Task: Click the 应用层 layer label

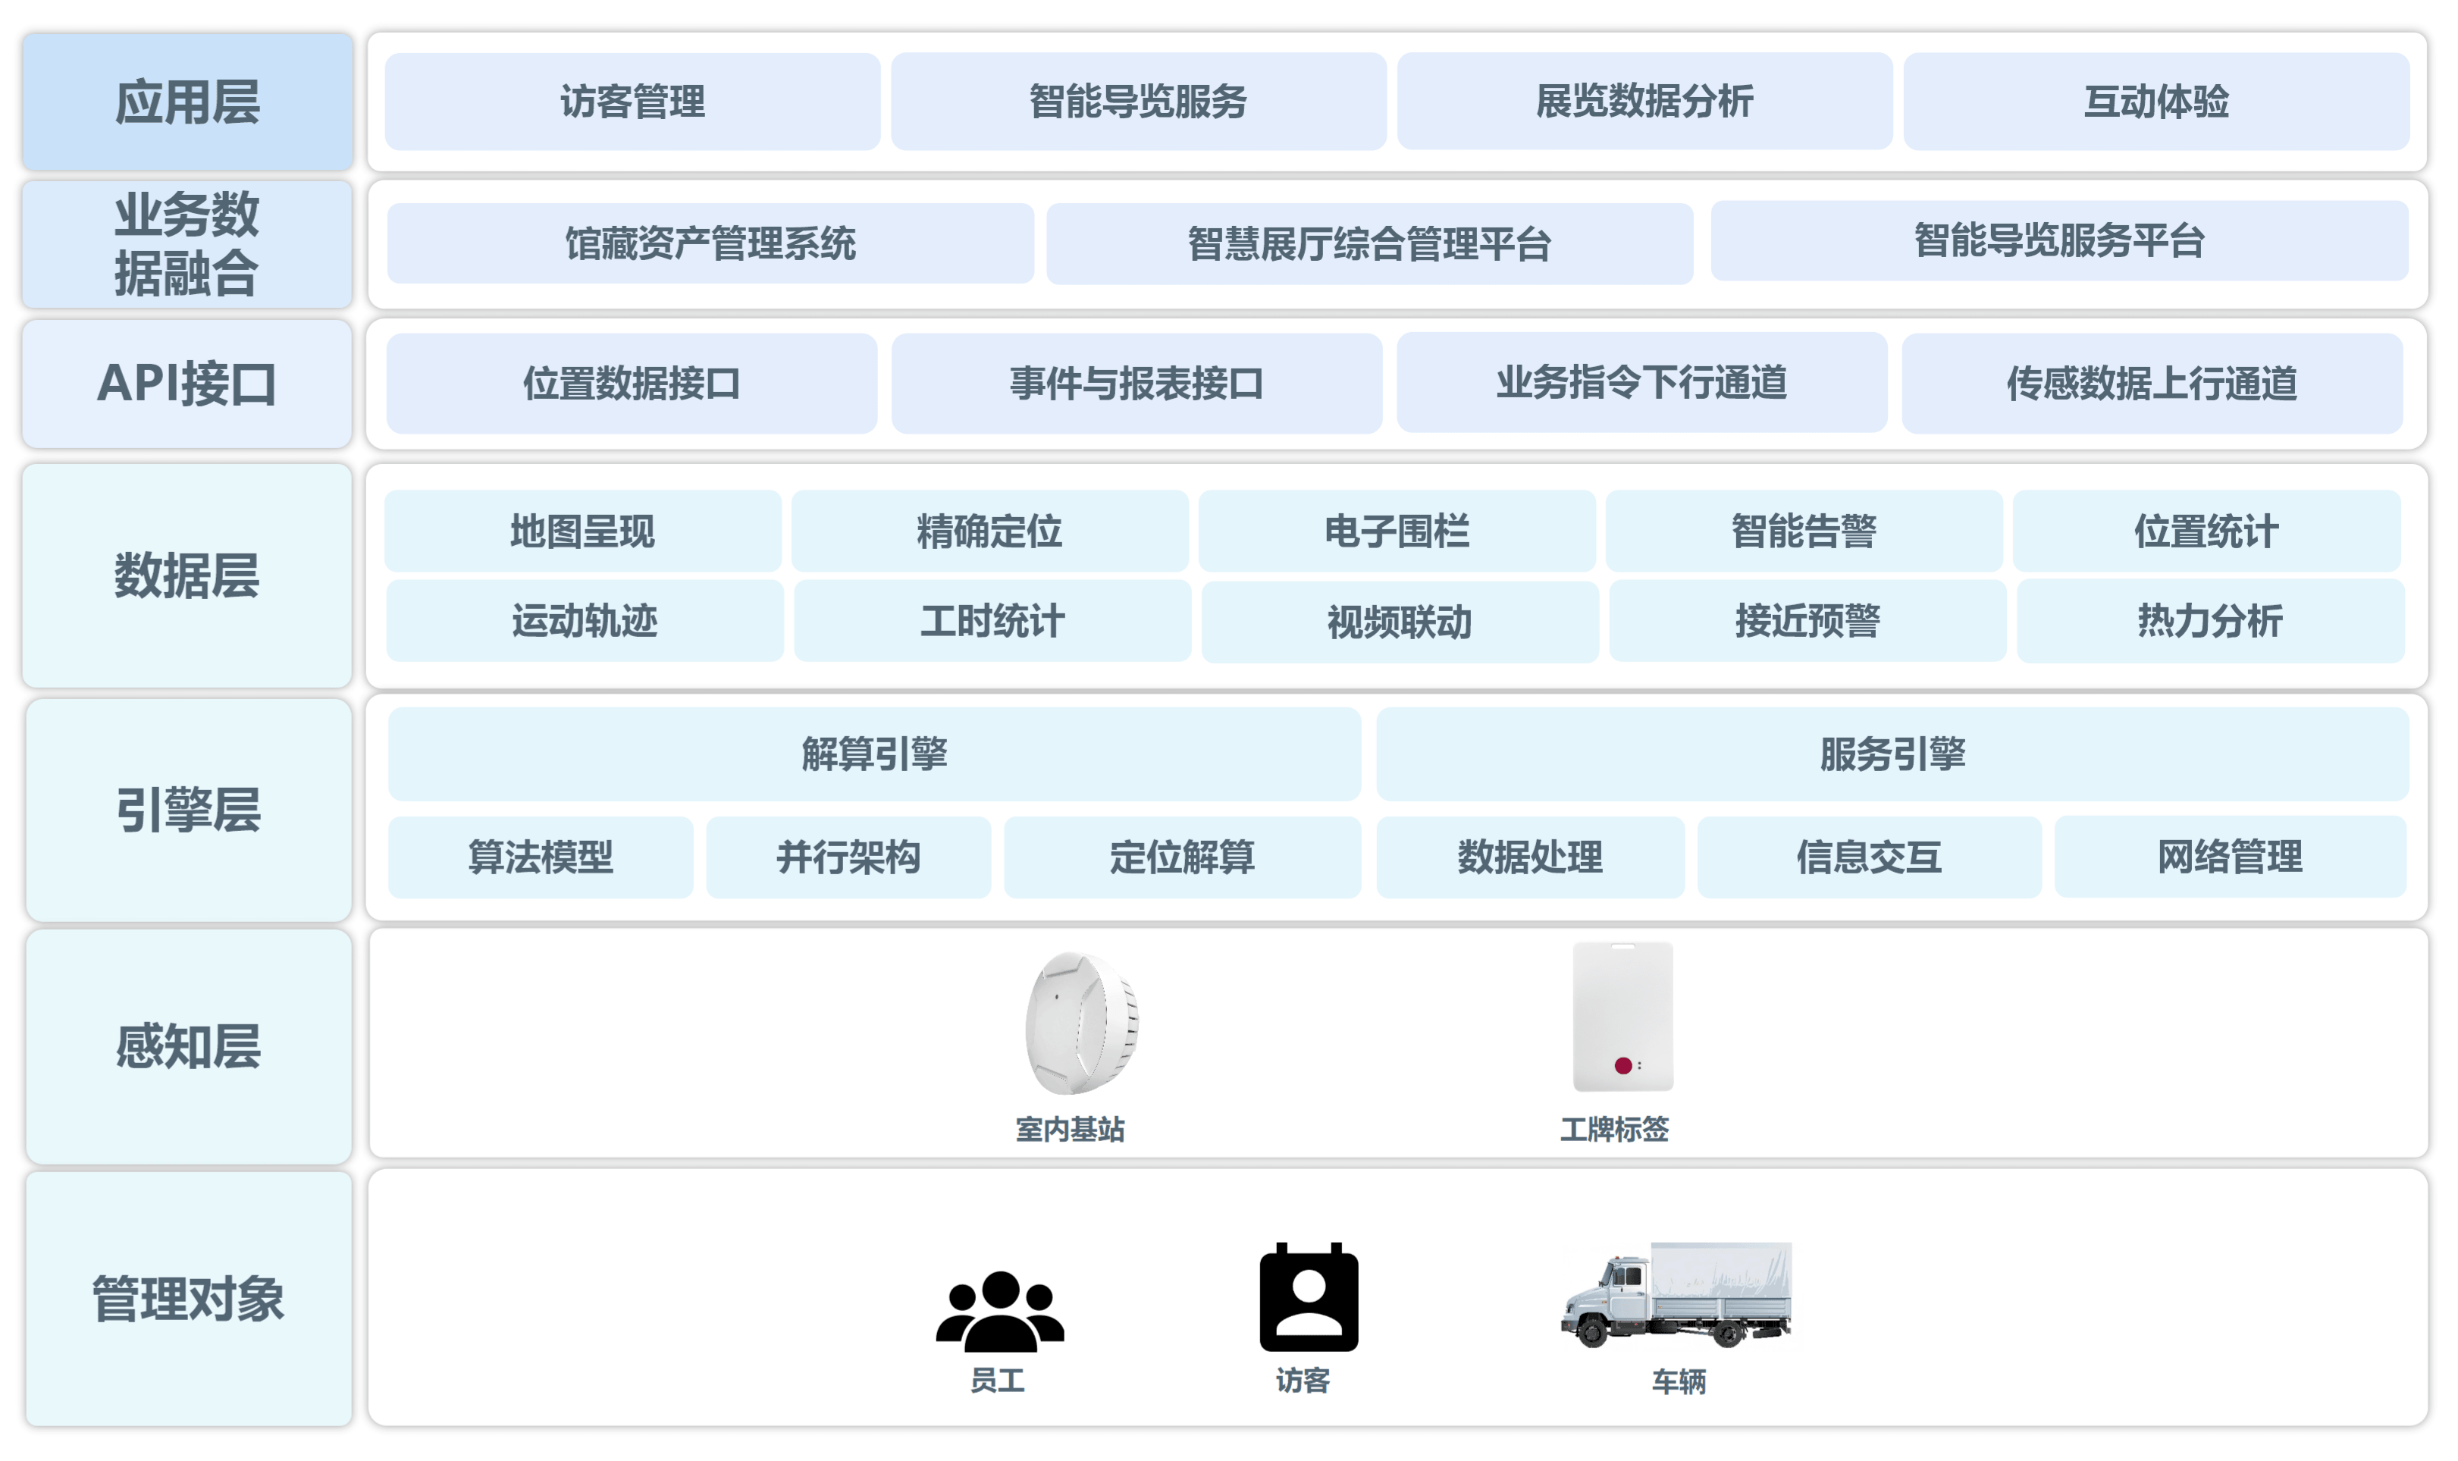Action: tap(187, 102)
